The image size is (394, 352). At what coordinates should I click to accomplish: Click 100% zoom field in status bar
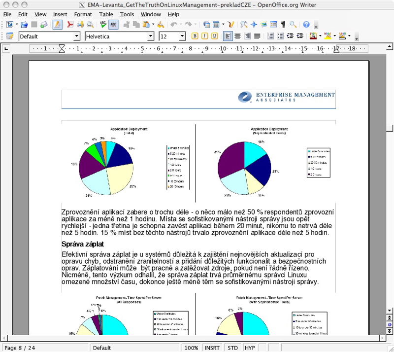[x=191, y=348]
